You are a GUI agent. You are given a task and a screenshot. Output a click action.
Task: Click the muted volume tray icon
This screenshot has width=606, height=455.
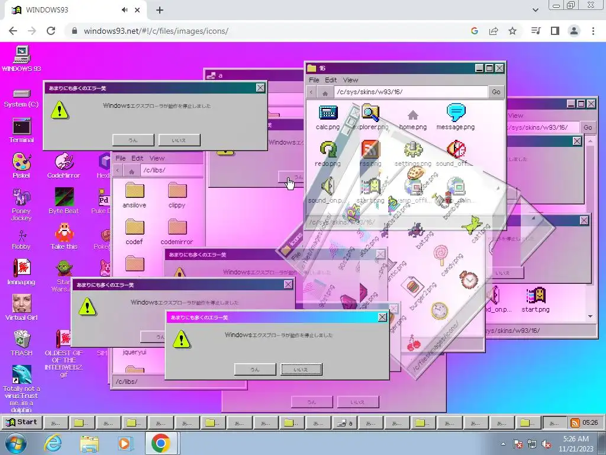[546, 444]
